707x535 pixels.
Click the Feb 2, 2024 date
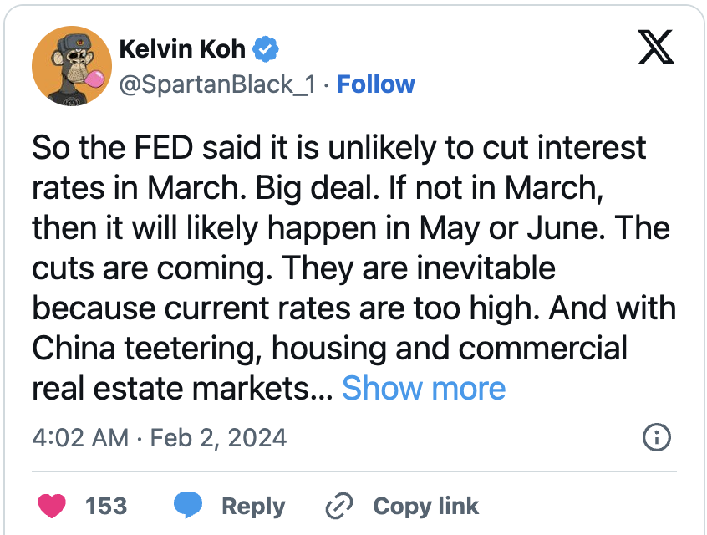click(x=218, y=437)
